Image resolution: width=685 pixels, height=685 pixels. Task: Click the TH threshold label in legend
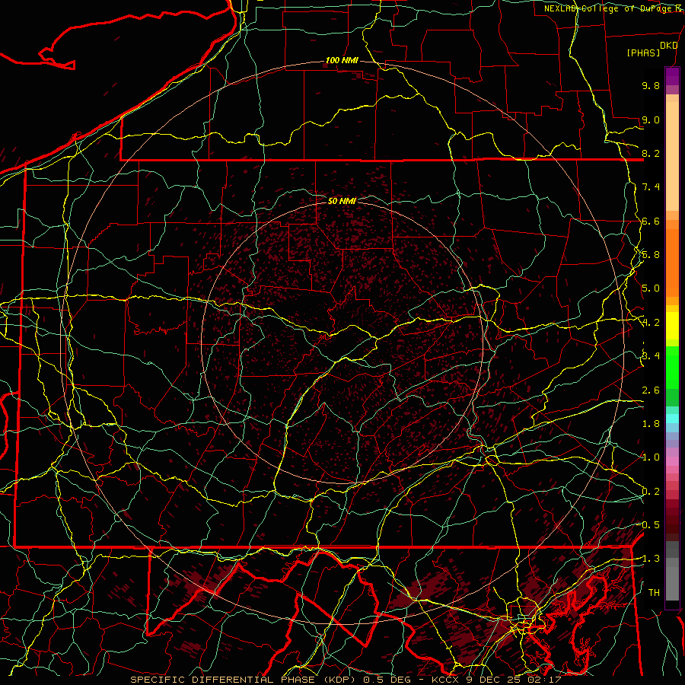pos(654,592)
